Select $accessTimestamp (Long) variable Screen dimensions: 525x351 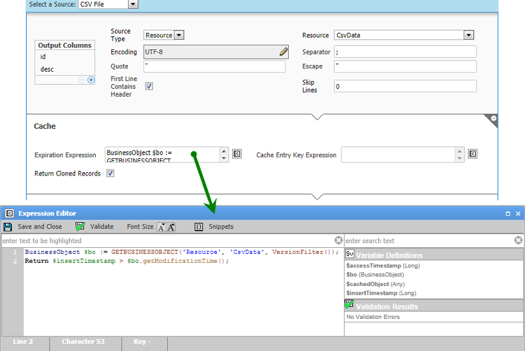(383, 266)
